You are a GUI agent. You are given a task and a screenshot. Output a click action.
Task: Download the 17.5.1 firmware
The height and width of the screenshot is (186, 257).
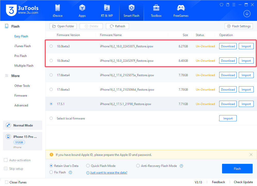coord(228,104)
